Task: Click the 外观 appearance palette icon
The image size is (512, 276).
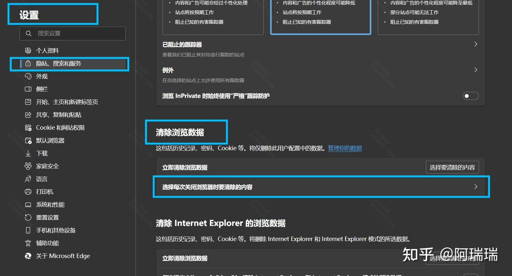Action: point(28,76)
